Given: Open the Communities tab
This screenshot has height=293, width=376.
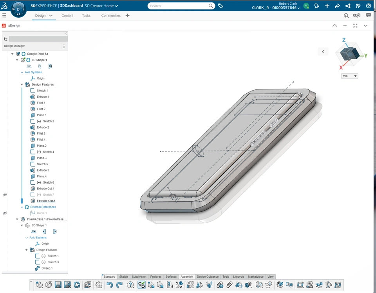Looking at the screenshot, I should [x=111, y=16].
